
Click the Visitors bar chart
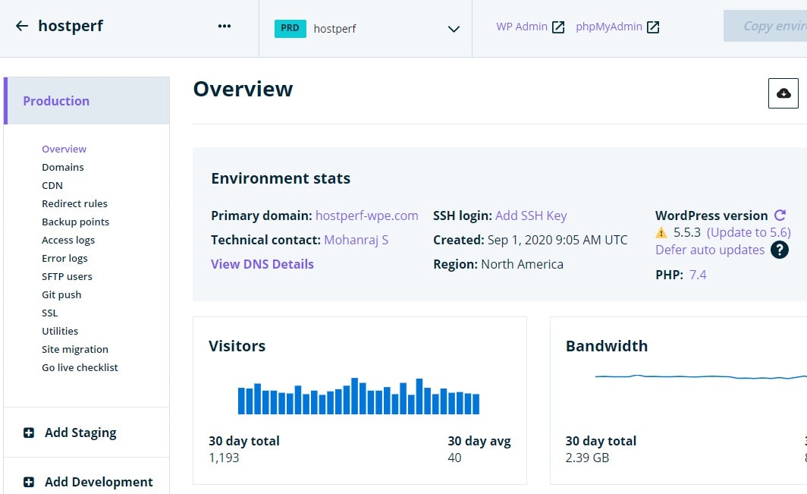pos(359,396)
